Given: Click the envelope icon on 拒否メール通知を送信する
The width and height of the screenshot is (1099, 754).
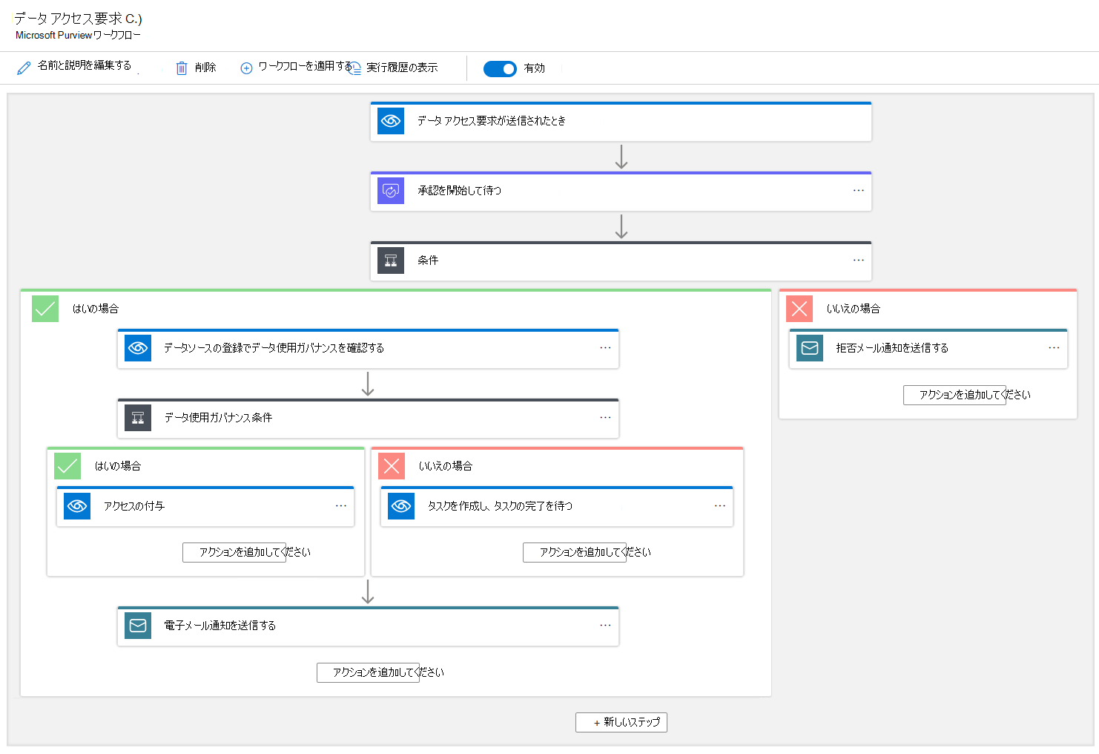Looking at the screenshot, I should pyautogui.click(x=810, y=348).
